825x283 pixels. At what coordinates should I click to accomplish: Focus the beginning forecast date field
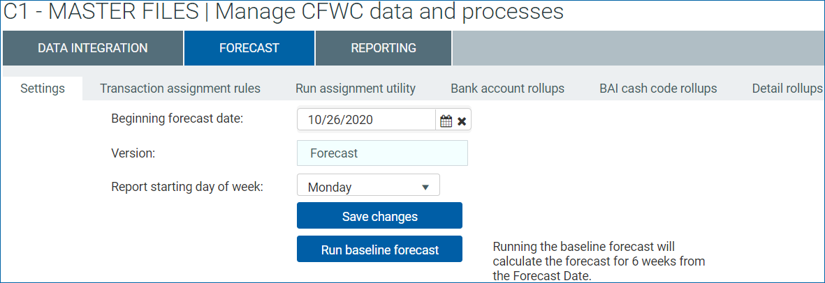[x=366, y=120]
